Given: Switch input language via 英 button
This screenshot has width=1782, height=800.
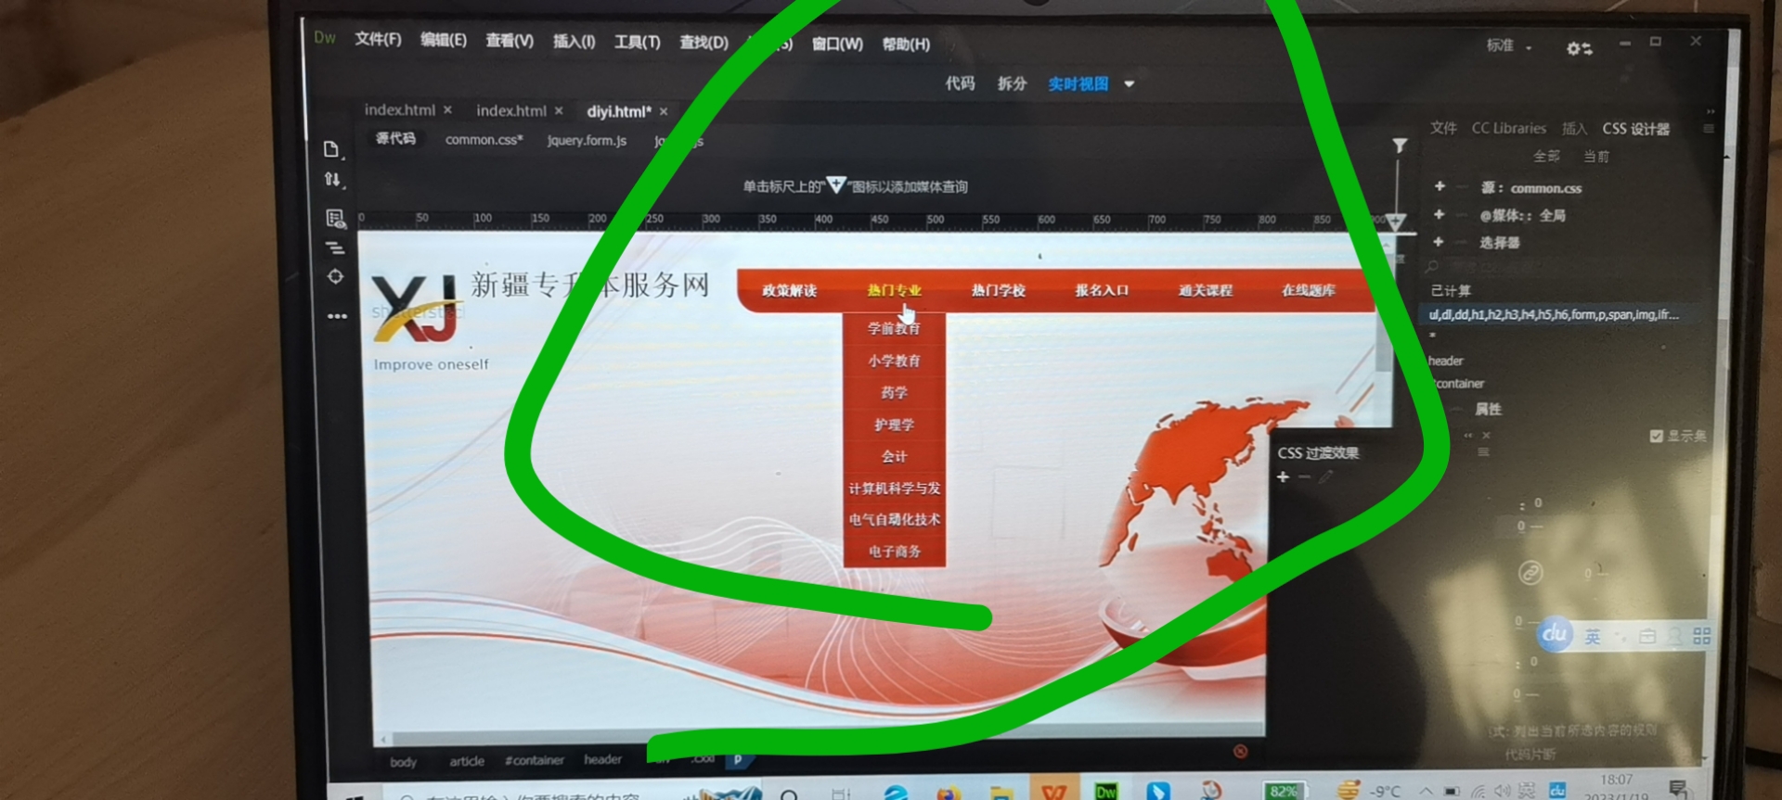Looking at the screenshot, I should click(1593, 637).
